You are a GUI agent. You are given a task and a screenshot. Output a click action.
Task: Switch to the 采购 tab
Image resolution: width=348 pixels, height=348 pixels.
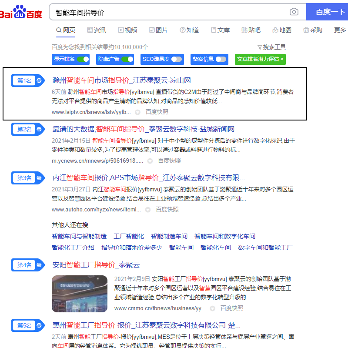[312, 30]
